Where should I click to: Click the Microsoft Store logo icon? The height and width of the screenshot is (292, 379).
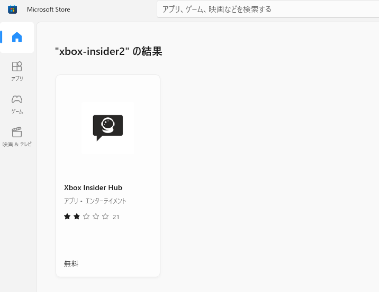[x=12, y=10]
